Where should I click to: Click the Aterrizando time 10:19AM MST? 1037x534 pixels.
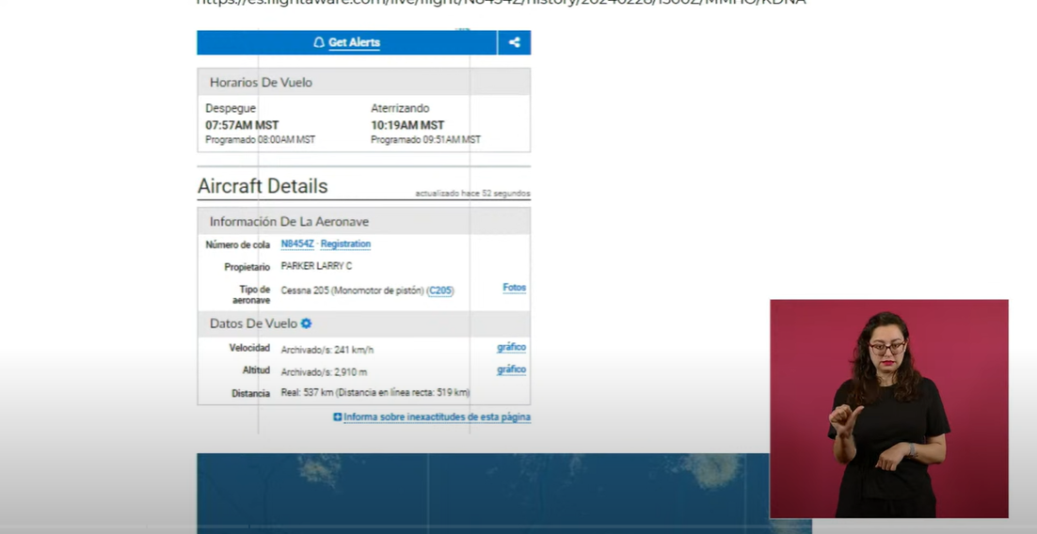click(407, 125)
